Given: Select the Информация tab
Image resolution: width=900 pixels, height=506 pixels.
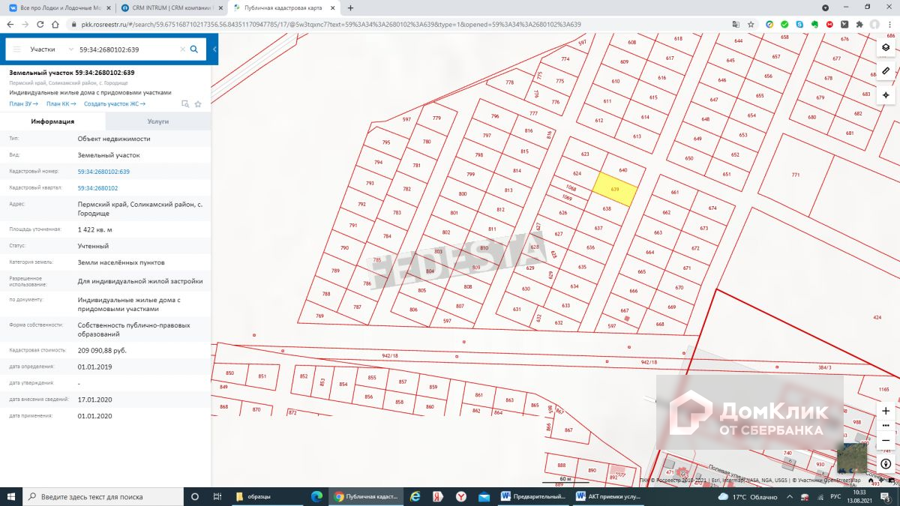Looking at the screenshot, I should 52,121.
